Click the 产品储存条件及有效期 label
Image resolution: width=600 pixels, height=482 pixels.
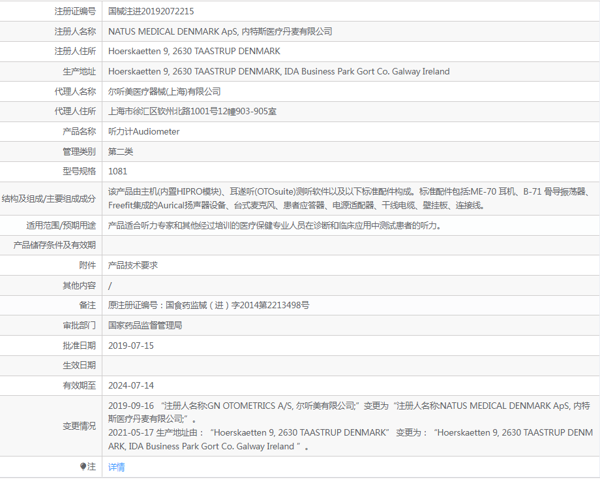(x=54, y=245)
